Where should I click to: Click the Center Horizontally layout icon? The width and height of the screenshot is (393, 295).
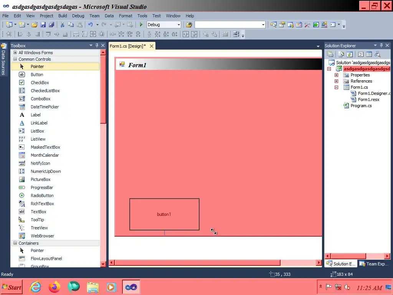coord(186,34)
